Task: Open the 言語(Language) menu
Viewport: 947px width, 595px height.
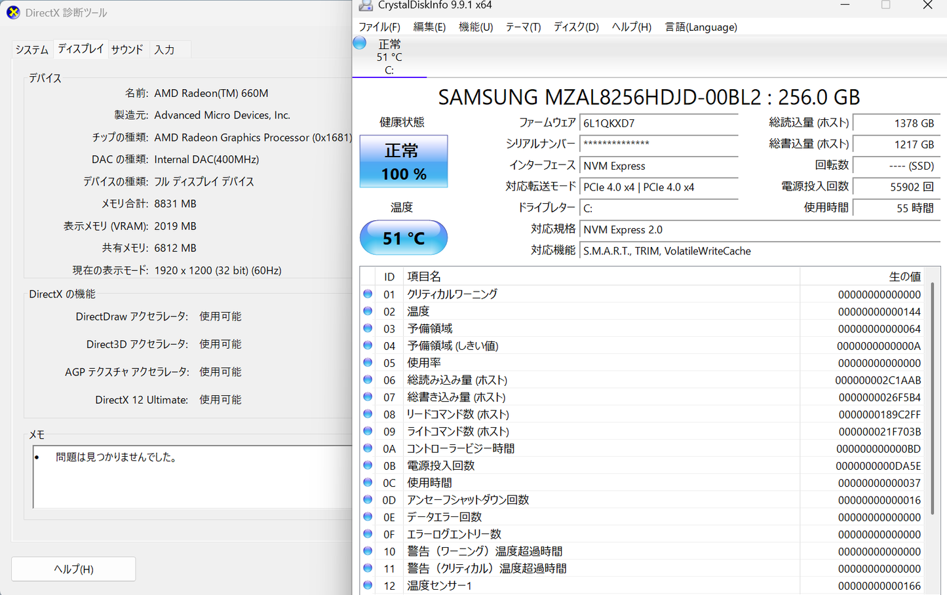Action: [701, 27]
